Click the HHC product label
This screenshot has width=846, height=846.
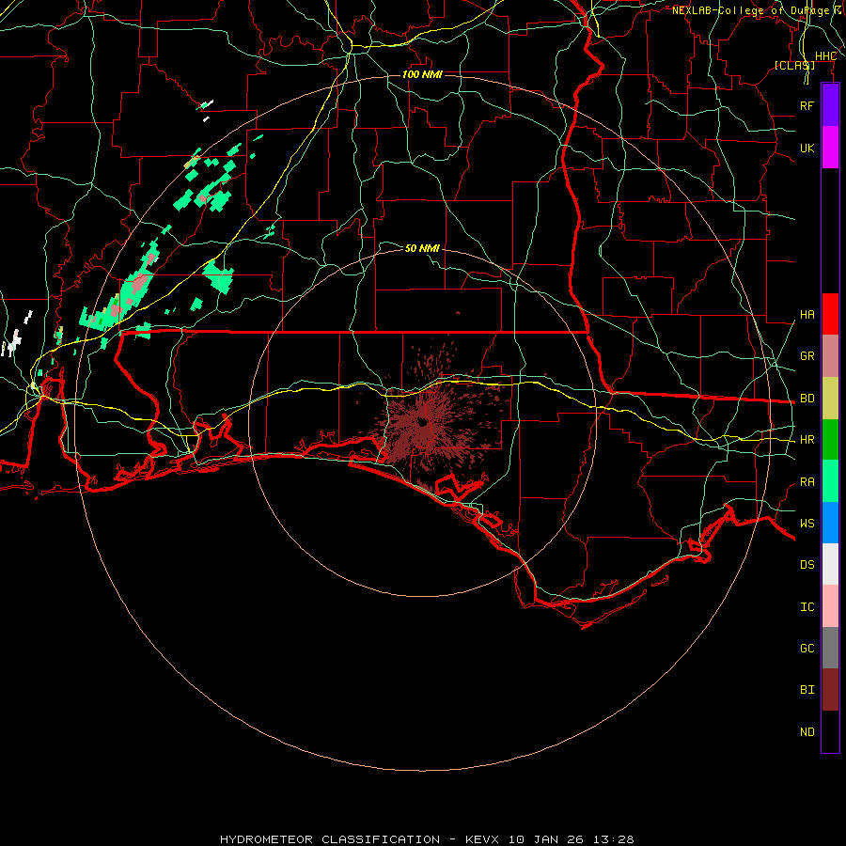tap(825, 56)
